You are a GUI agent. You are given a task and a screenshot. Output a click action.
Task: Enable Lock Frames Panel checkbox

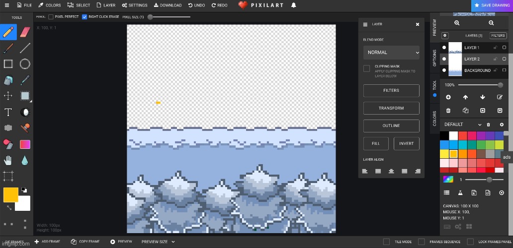pos(470,242)
